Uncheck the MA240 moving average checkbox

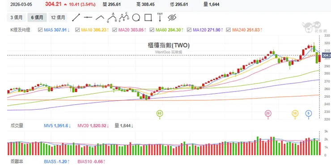coord(228,30)
